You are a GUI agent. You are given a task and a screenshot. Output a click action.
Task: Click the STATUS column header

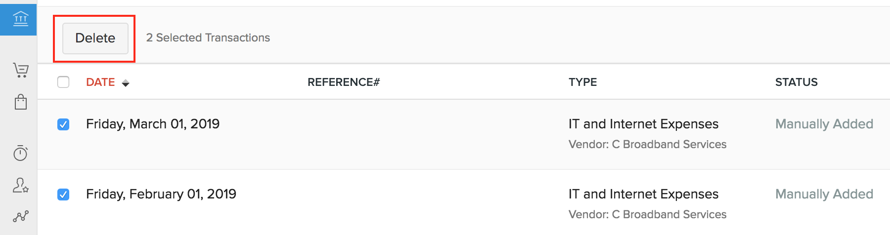coord(796,82)
